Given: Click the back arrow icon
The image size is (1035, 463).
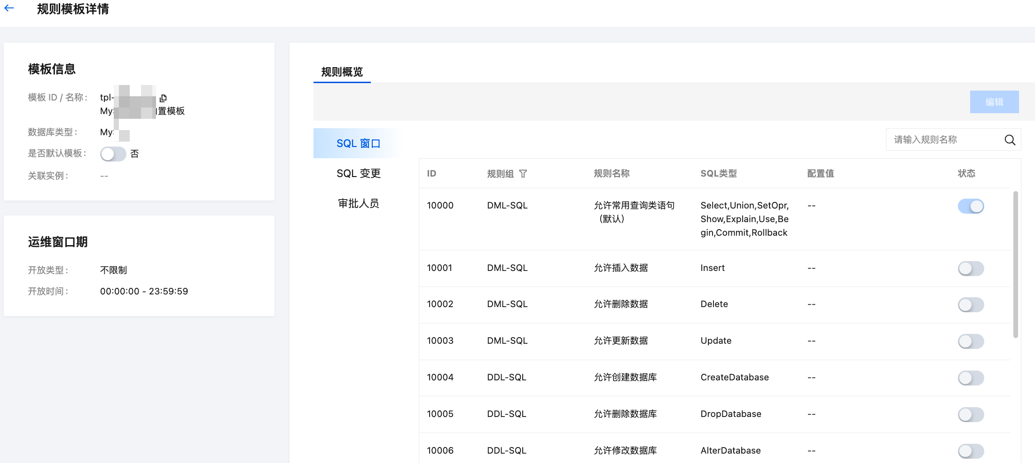Looking at the screenshot, I should pyautogui.click(x=9, y=8).
